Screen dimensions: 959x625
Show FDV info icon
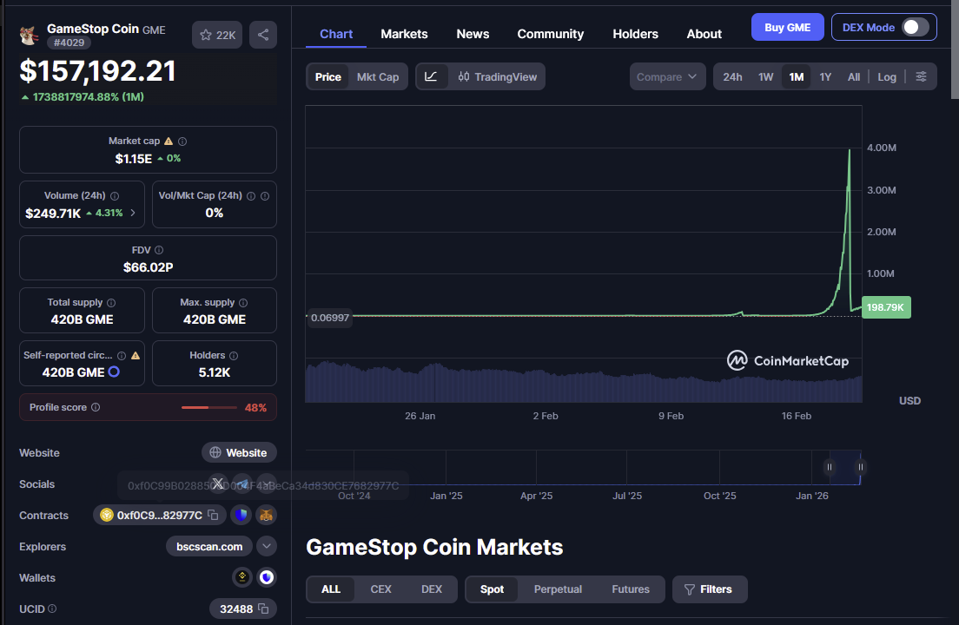tap(159, 250)
